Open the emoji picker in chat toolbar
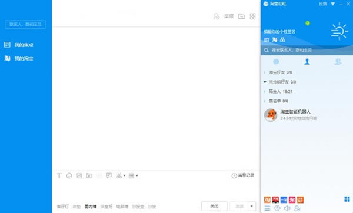The height and width of the screenshot is (213, 353). click(x=69, y=175)
